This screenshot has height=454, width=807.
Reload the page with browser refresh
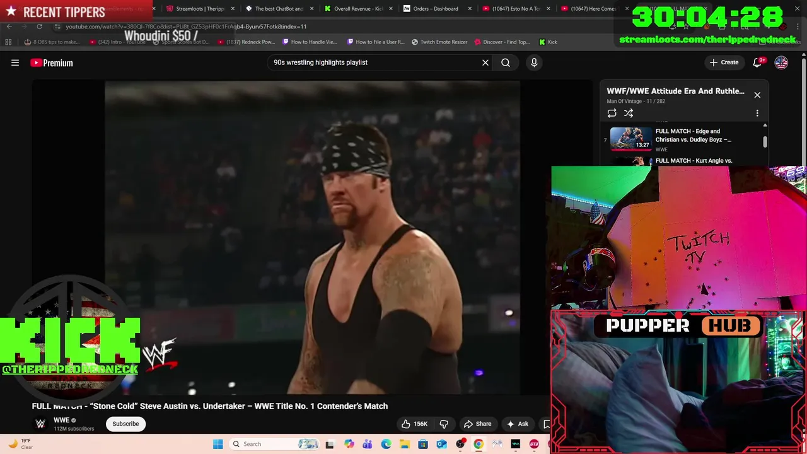[x=39, y=26]
